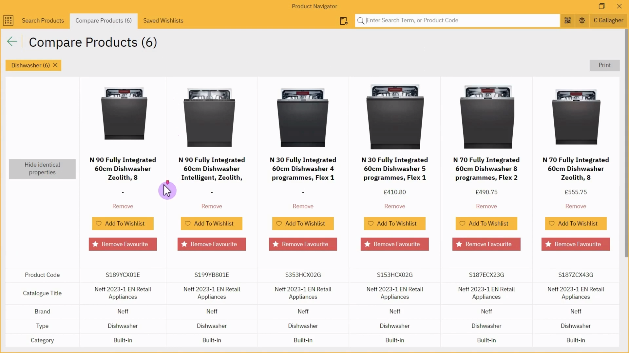This screenshot has height=353, width=629.
Task: Restore the Product Navigator window
Action: (x=601, y=6)
